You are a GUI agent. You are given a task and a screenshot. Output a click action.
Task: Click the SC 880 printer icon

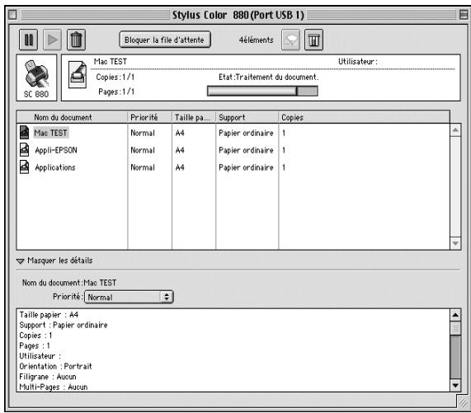pyautogui.click(x=36, y=77)
